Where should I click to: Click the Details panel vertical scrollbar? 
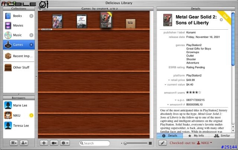click(233, 39)
